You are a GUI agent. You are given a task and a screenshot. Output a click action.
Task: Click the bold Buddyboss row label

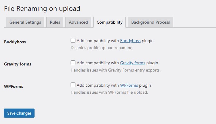pyautogui.click(x=15, y=42)
